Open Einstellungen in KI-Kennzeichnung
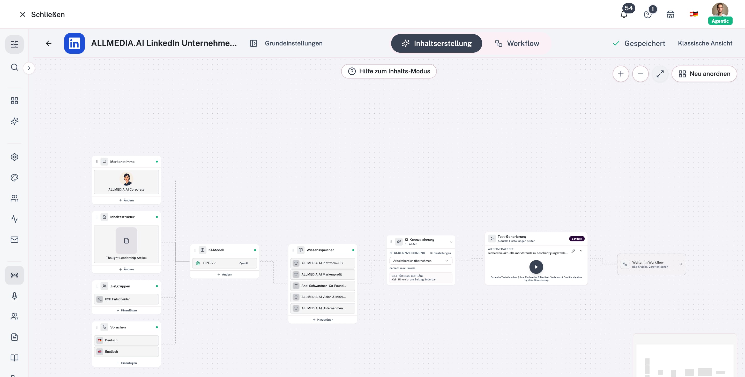Image resolution: width=745 pixels, height=377 pixels. (x=440, y=253)
